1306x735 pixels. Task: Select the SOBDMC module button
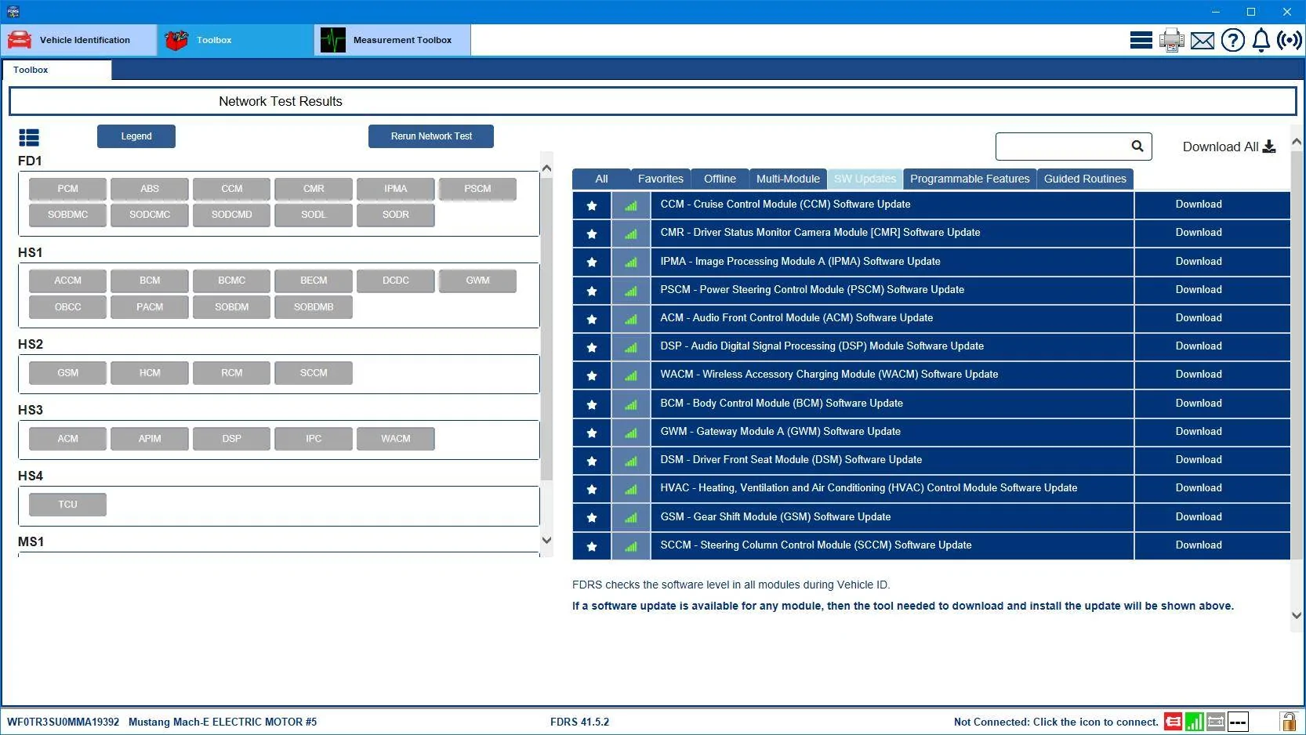[67, 215]
